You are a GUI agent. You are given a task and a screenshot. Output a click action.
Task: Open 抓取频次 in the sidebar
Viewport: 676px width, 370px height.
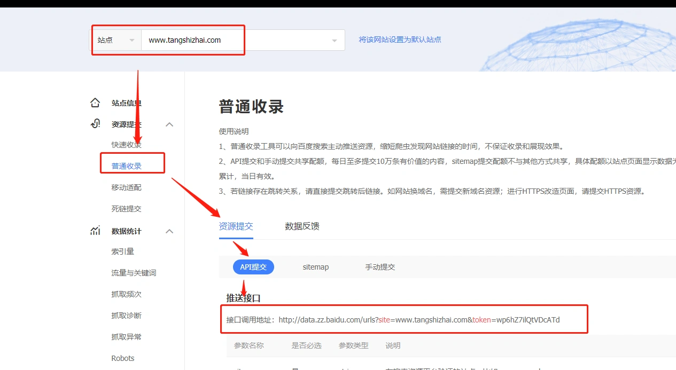click(x=127, y=294)
